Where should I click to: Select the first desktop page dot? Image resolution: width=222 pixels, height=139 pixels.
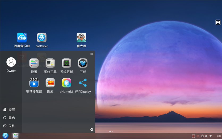[x=110, y=132]
